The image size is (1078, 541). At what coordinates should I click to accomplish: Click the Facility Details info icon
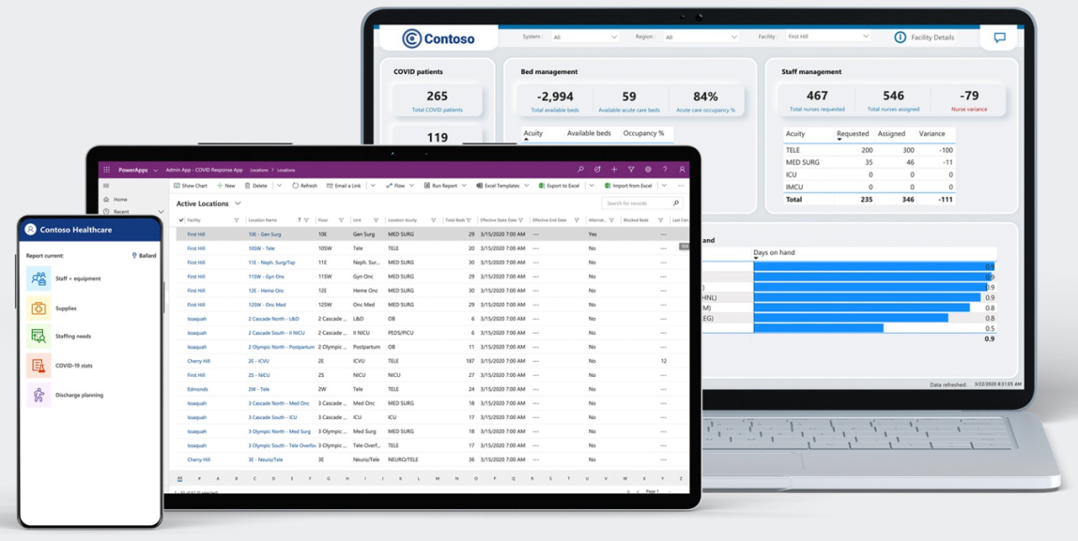coord(901,38)
